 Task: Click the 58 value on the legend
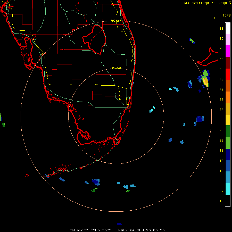tap(221, 49)
